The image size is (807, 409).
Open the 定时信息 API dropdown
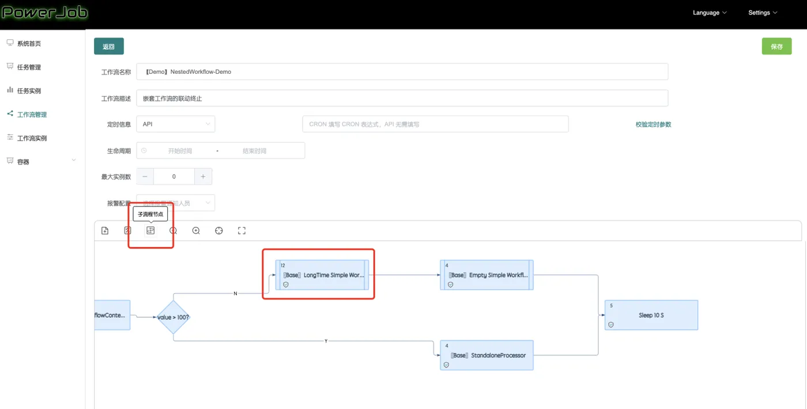click(176, 124)
